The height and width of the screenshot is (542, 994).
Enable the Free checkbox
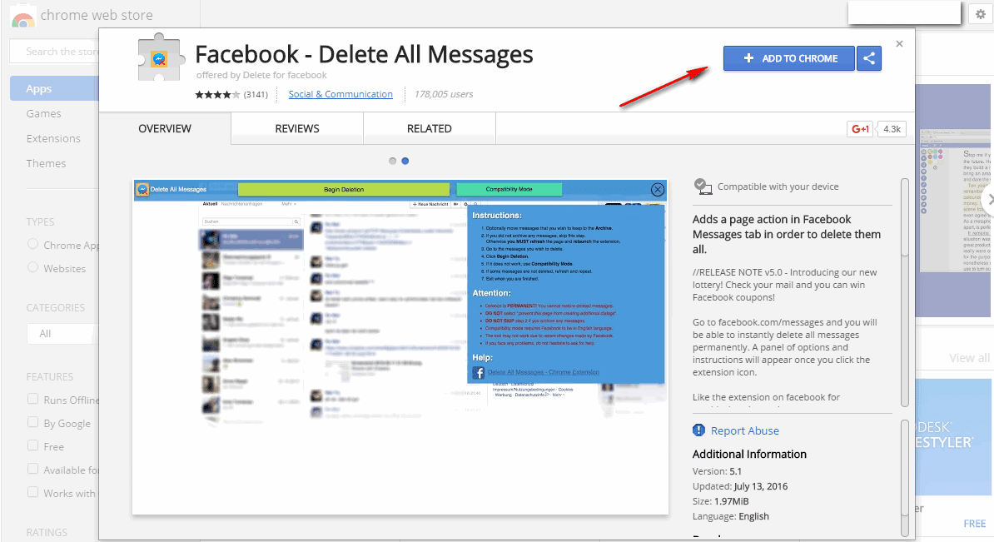(33, 445)
